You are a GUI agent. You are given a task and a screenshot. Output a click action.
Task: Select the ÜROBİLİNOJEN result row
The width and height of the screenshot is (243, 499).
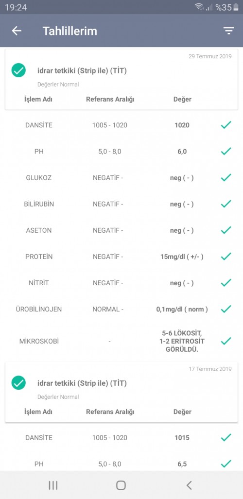click(121, 309)
